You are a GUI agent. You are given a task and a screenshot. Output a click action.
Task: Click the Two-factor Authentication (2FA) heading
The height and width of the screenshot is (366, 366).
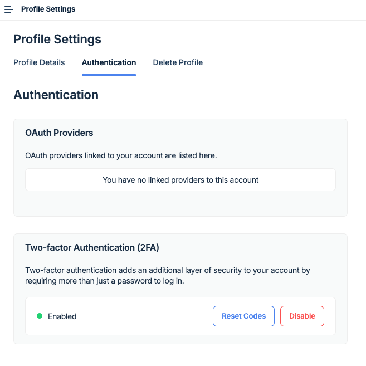(92, 247)
